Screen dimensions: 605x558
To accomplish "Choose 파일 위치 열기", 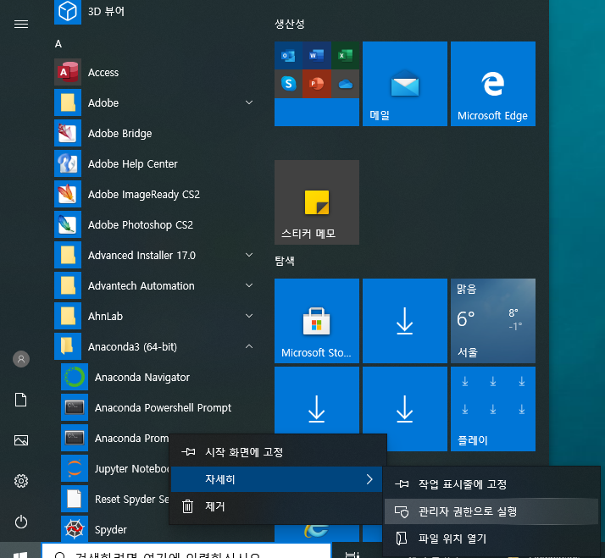I will [x=491, y=539].
